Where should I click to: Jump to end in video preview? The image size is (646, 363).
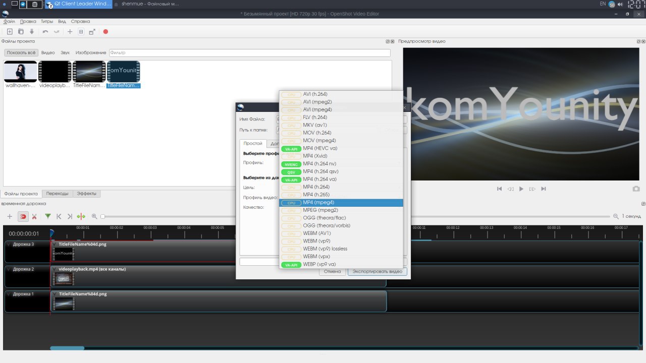pos(544,189)
